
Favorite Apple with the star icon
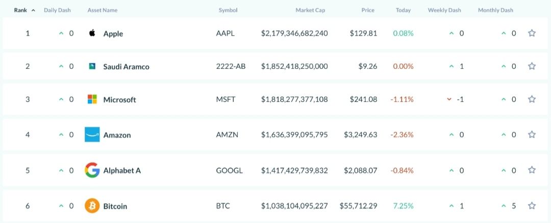coord(532,33)
